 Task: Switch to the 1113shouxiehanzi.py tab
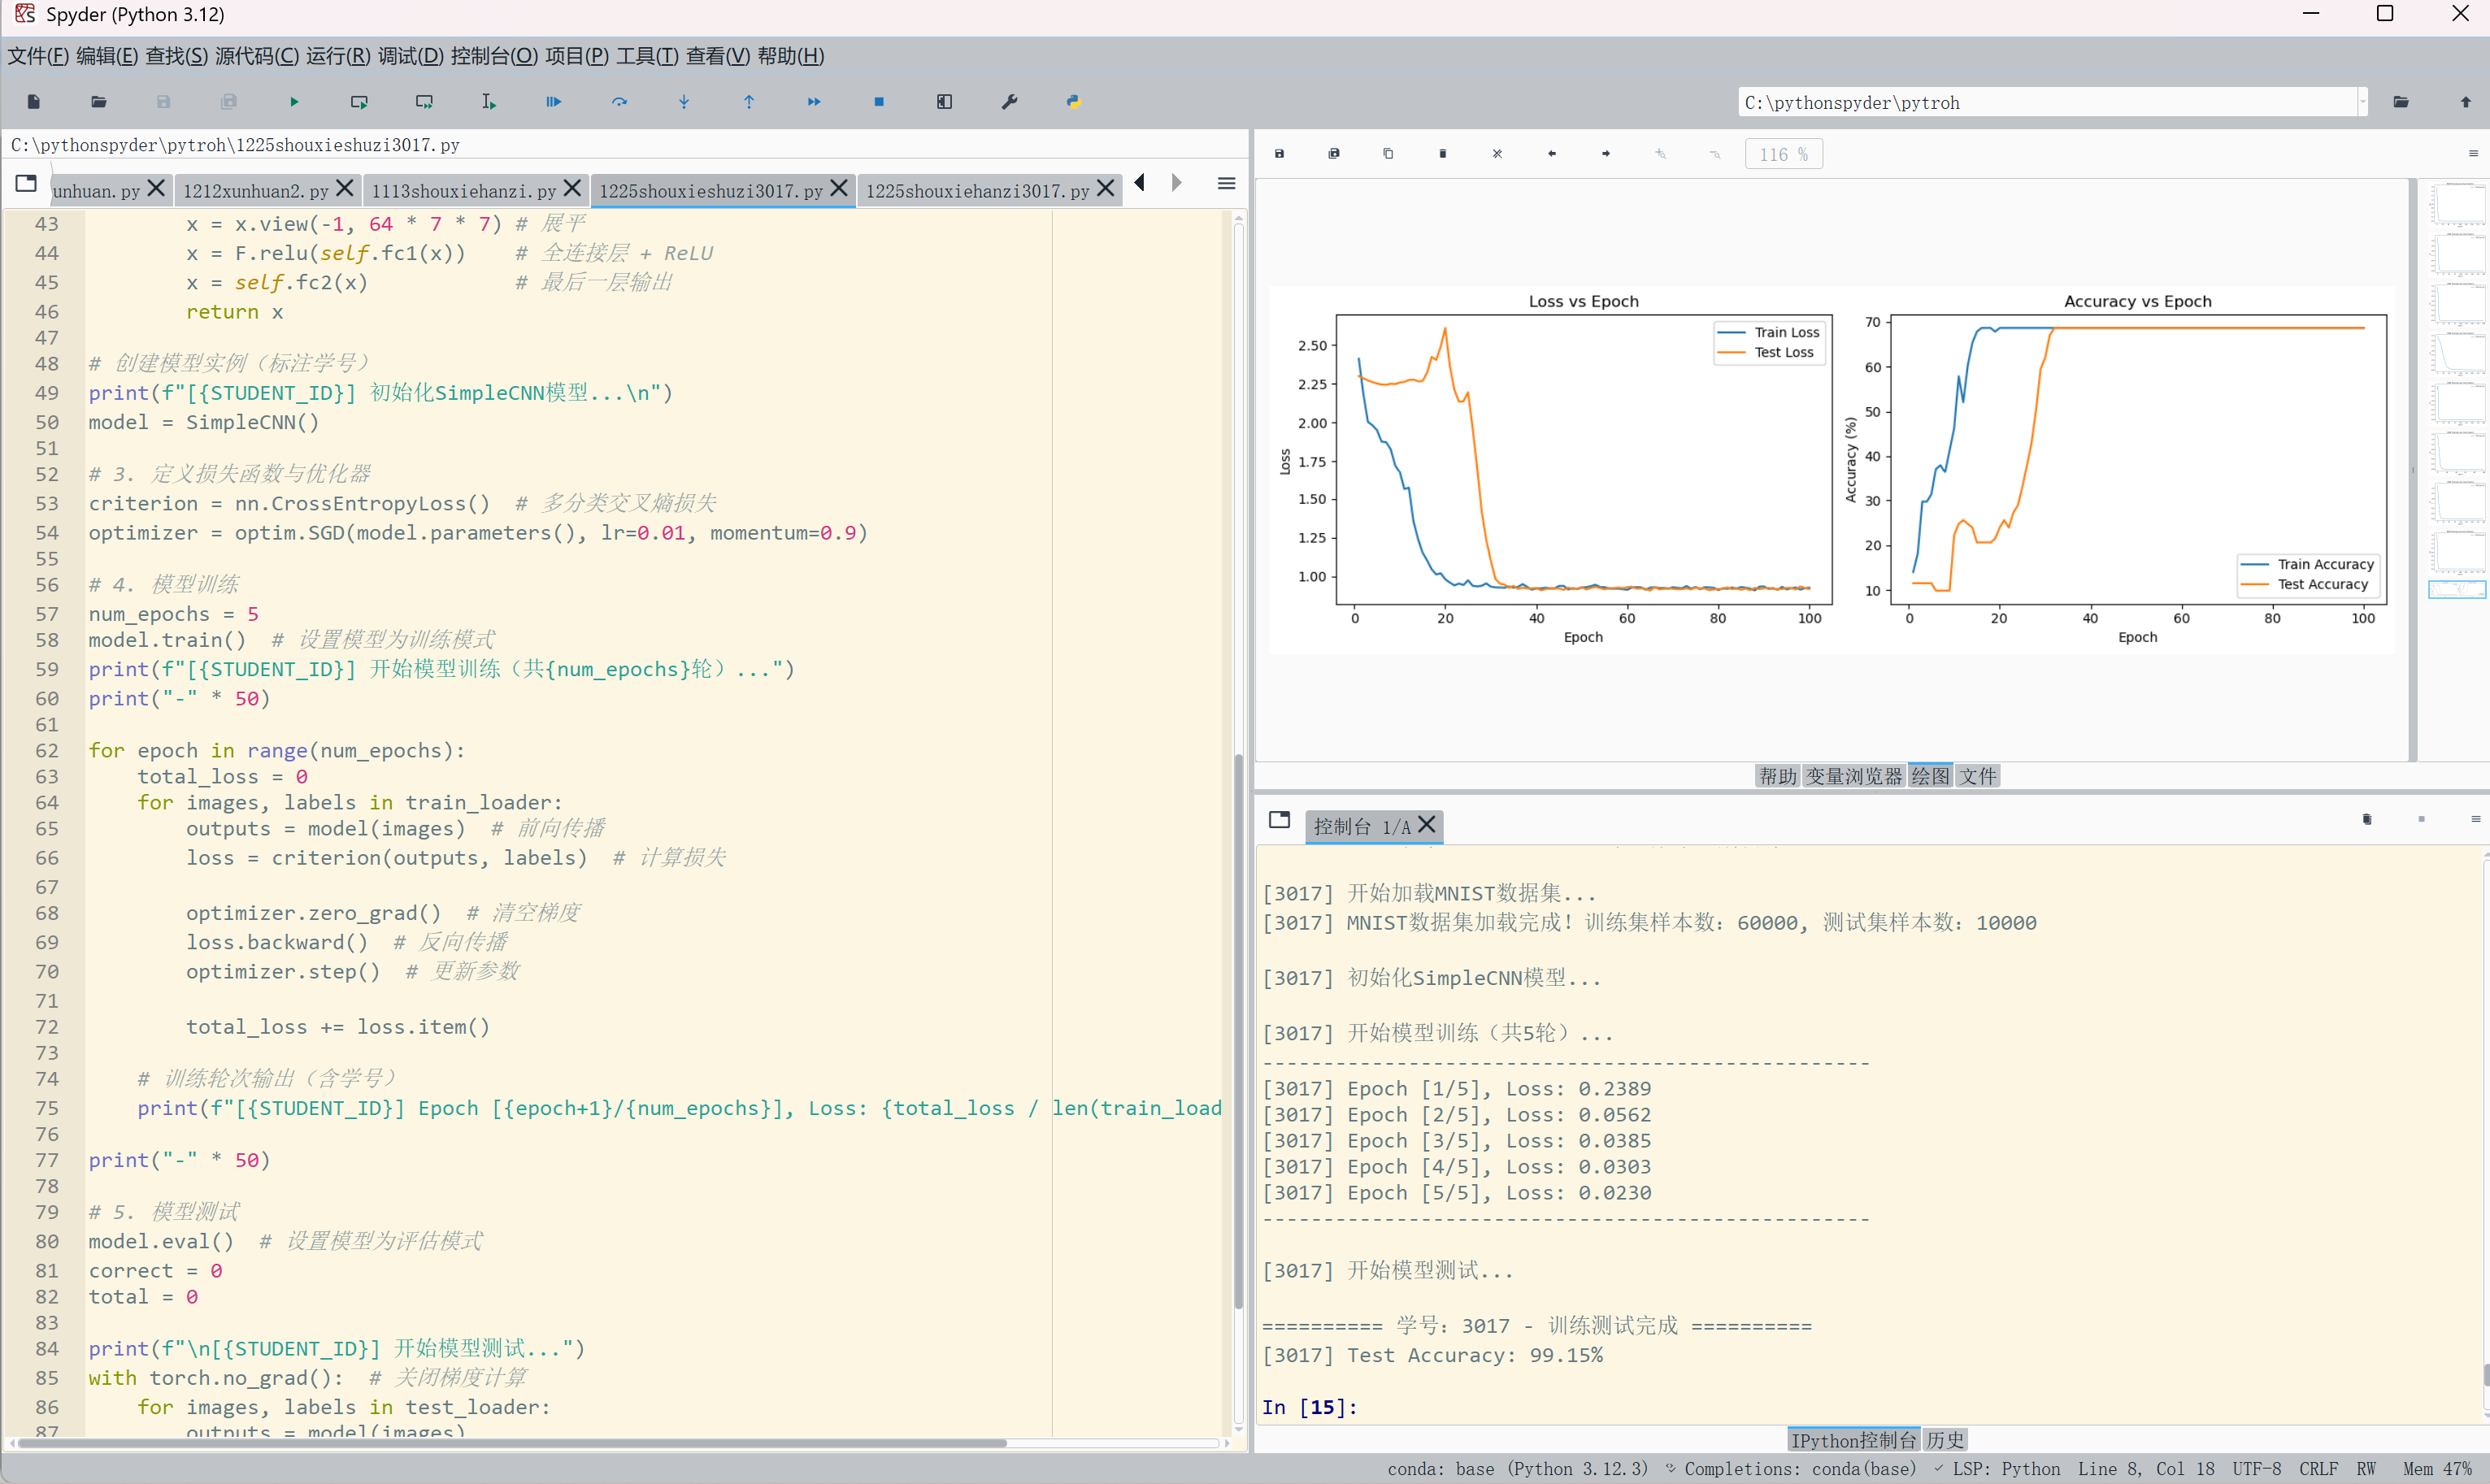click(x=463, y=190)
